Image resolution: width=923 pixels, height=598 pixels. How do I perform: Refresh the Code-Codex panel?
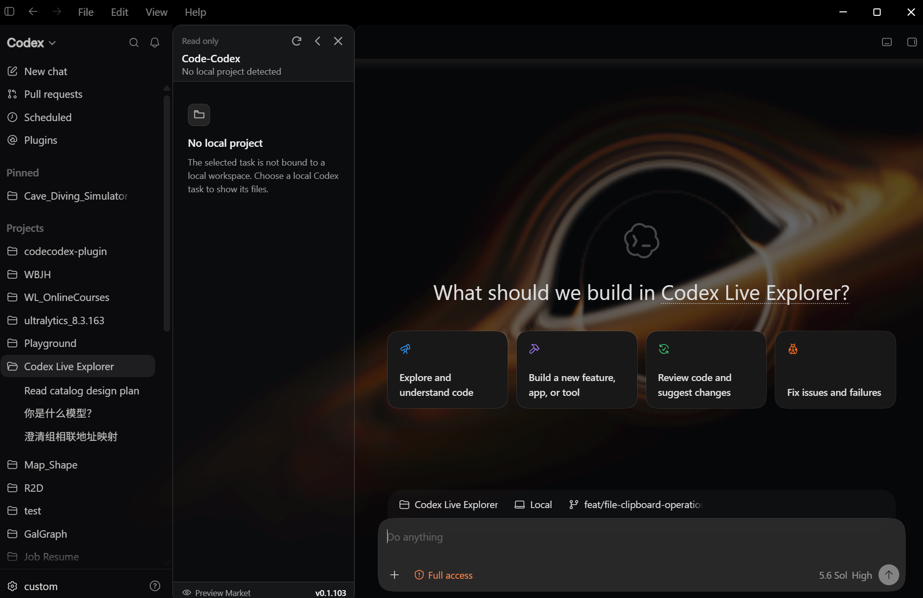pyautogui.click(x=297, y=41)
